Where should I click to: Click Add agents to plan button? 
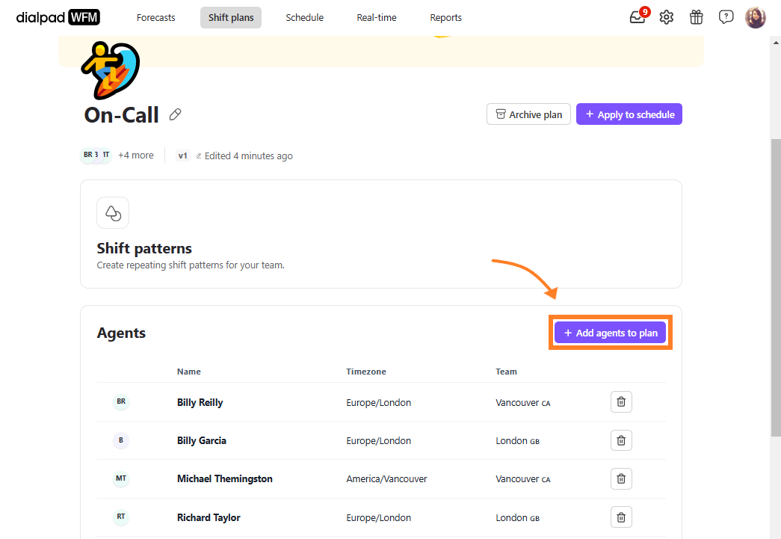[x=610, y=333]
